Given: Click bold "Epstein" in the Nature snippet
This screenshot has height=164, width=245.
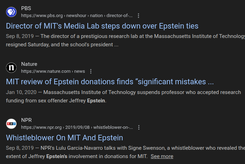Looking at the screenshot, I should [96, 101].
